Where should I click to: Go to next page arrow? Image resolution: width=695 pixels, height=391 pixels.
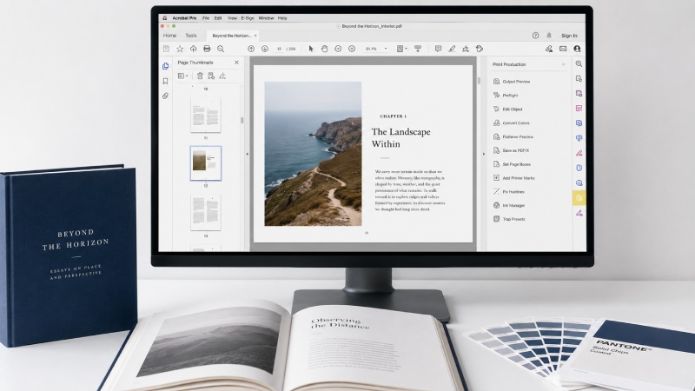pyautogui.click(x=265, y=49)
